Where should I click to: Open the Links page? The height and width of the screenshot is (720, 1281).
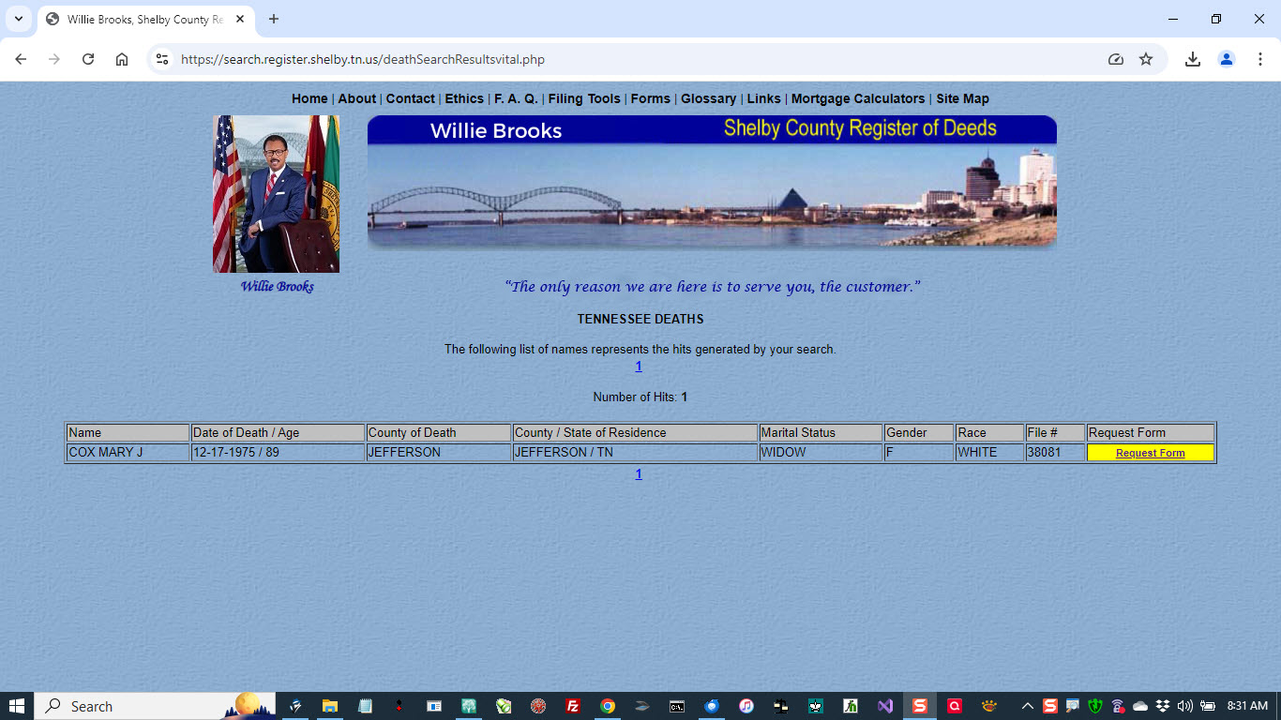click(x=764, y=98)
